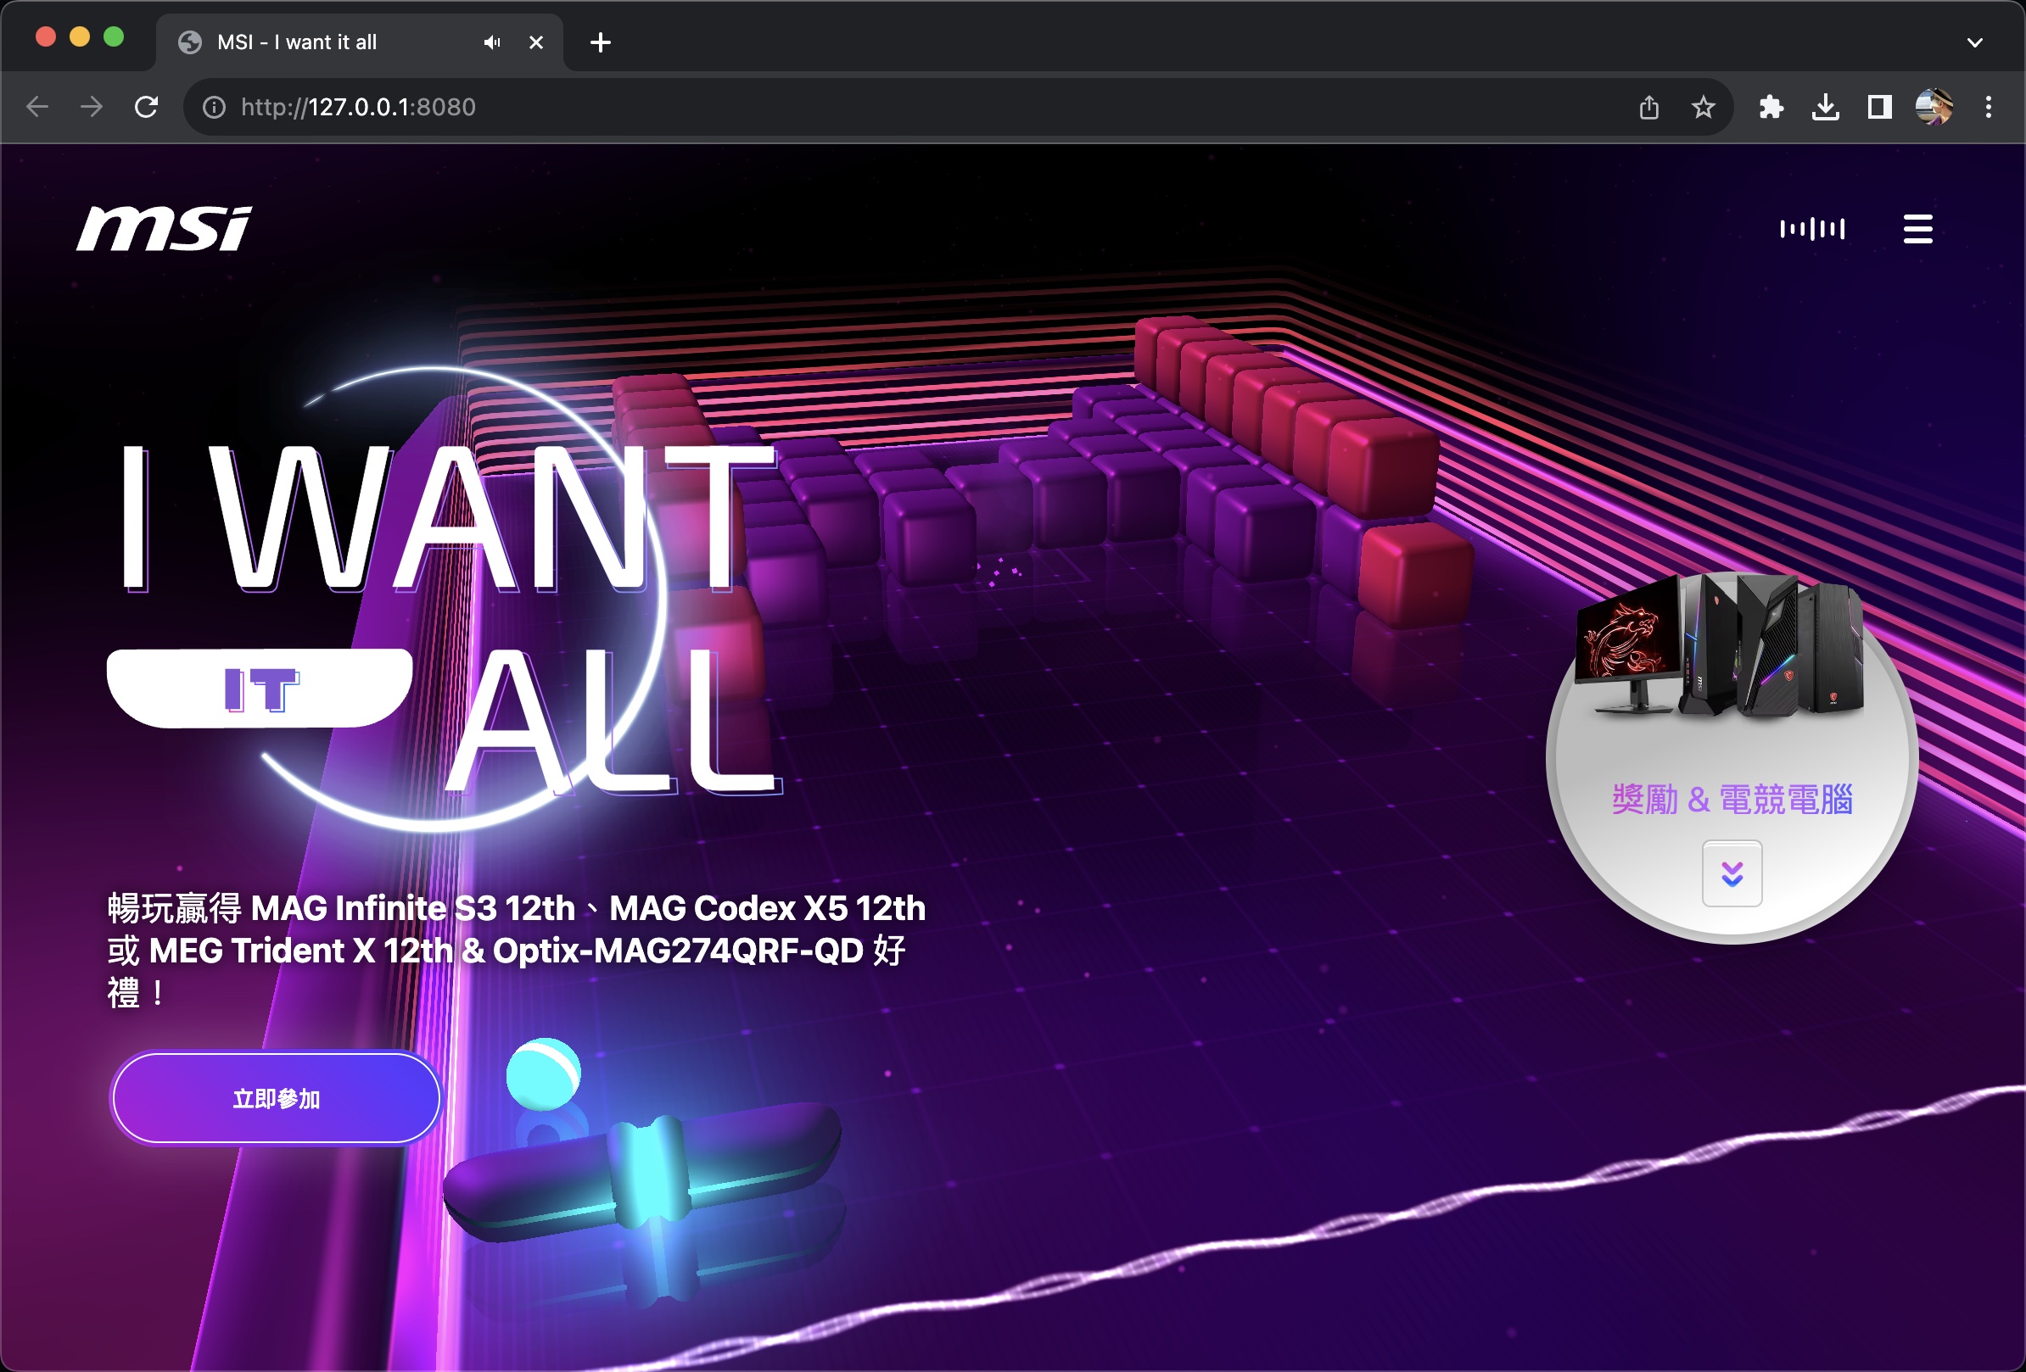Reload the page

[x=147, y=107]
